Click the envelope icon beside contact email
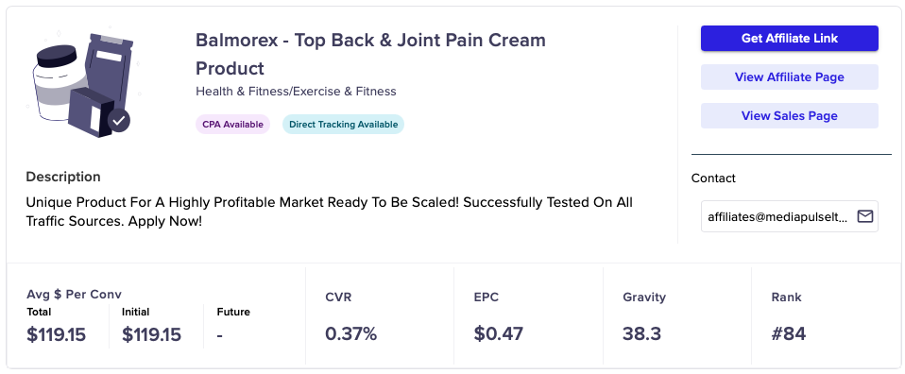This screenshot has width=905, height=374. tap(864, 216)
